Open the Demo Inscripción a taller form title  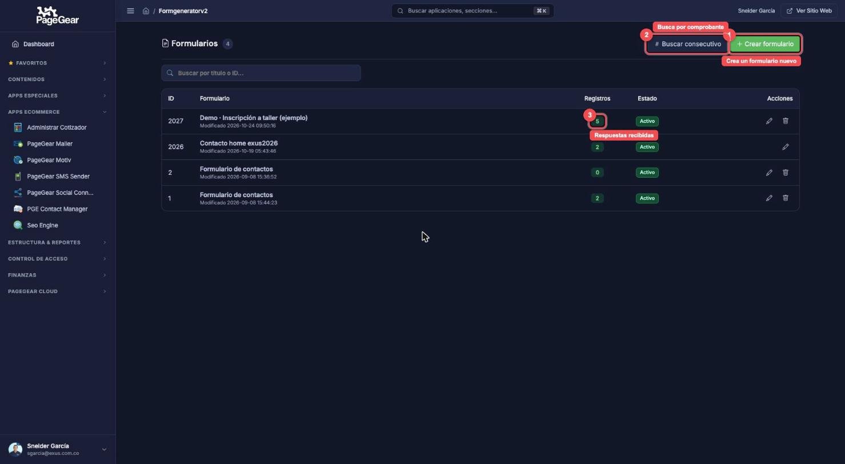254,118
